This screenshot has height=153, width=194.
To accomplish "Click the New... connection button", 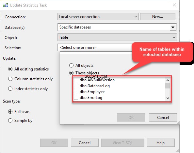I will point(158,17).
